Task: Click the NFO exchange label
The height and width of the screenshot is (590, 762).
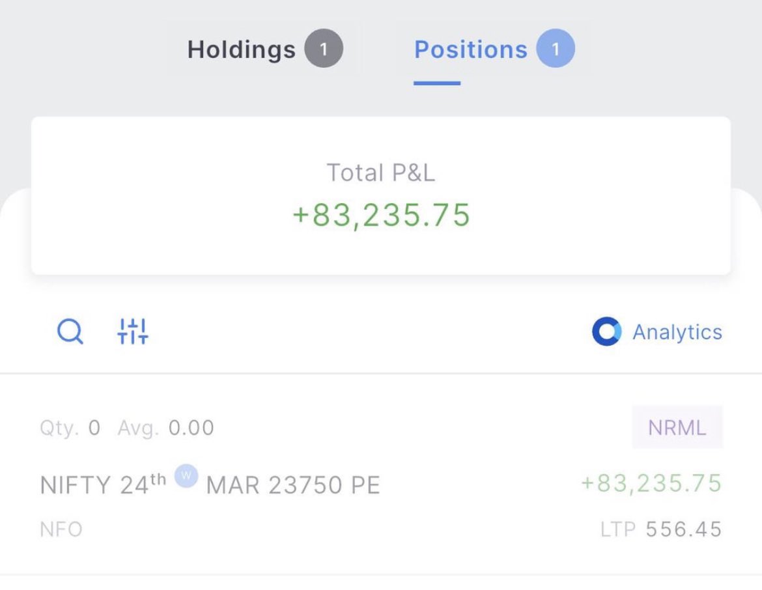Action: [61, 529]
